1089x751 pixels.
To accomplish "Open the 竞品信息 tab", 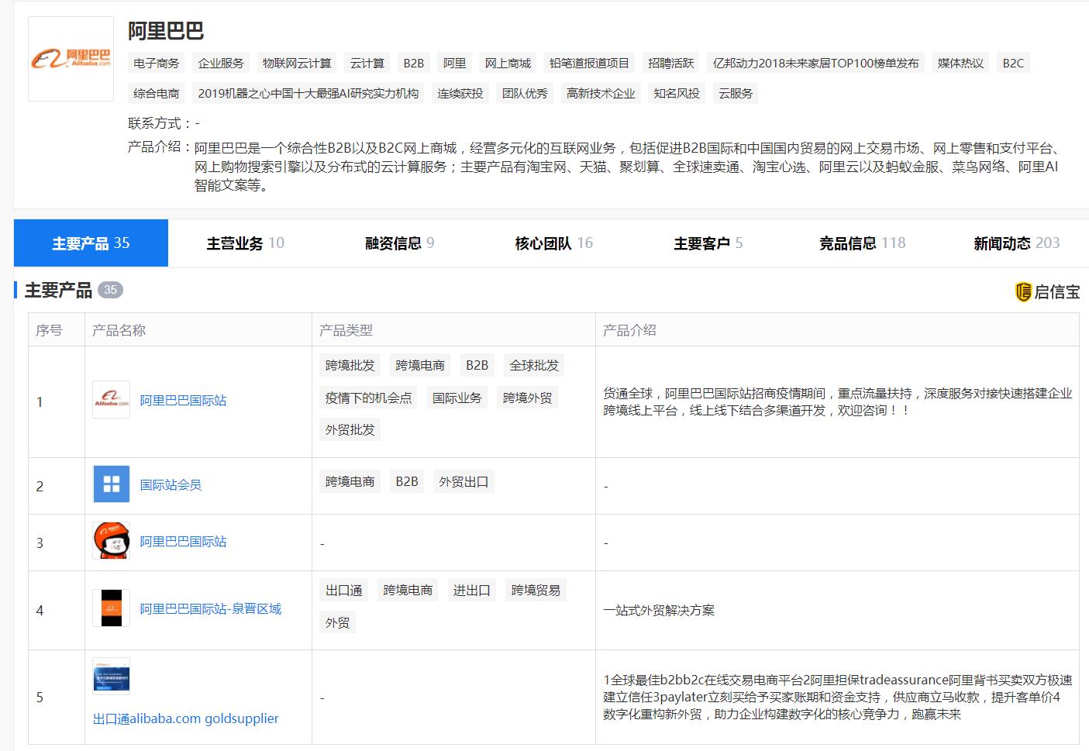I will (861, 243).
